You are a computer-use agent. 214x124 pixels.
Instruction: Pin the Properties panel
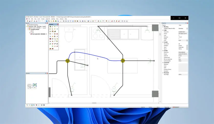(x=186, y=23)
